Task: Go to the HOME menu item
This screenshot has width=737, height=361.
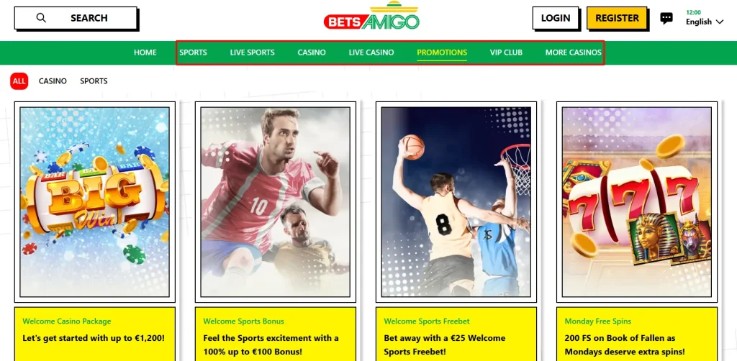Action: coord(145,52)
